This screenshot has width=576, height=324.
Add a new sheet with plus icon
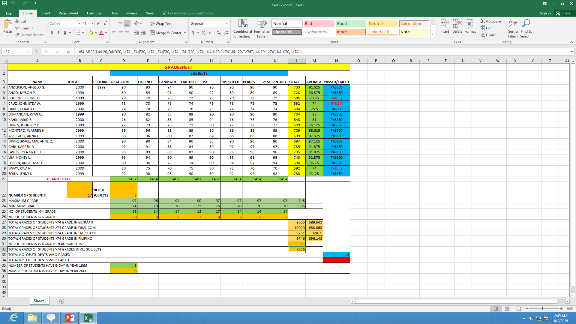pyautogui.click(x=62, y=301)
